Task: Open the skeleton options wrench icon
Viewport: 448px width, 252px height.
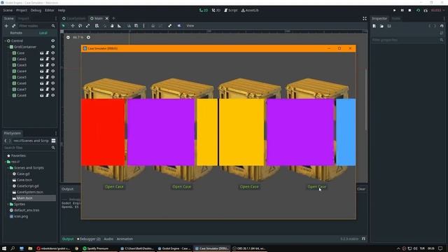Action: coord(169,26)
